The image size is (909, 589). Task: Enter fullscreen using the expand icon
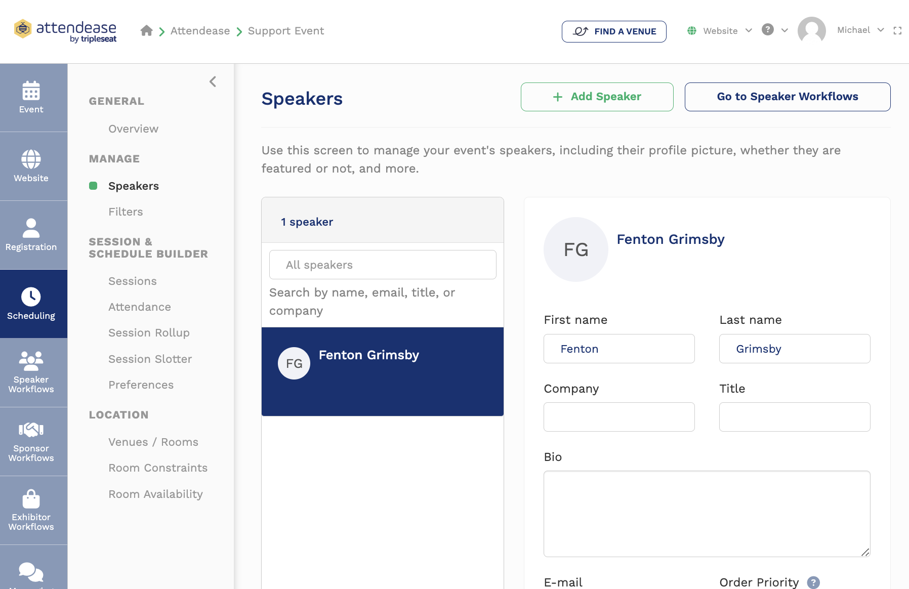click(x=898, y=31)
